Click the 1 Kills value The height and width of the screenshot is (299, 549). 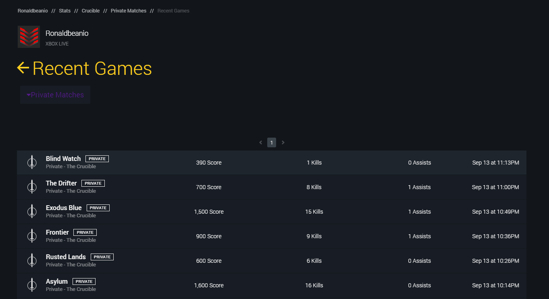[314, 163]
